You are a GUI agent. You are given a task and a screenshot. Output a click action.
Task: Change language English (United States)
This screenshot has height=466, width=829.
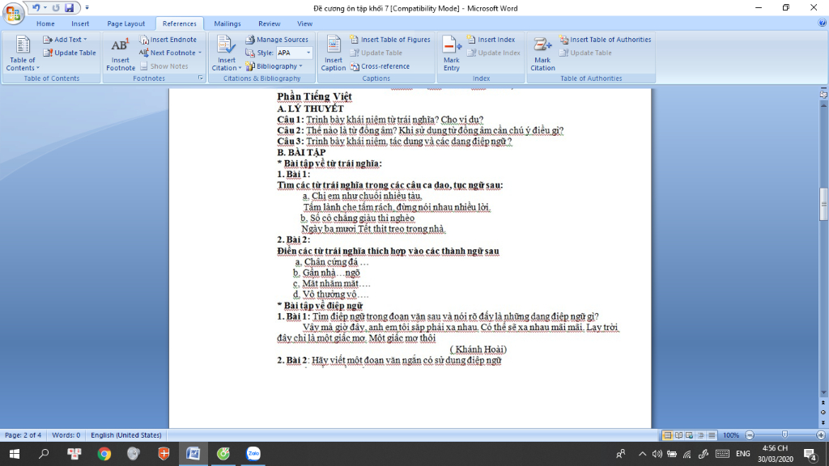[x=125, y=435]
